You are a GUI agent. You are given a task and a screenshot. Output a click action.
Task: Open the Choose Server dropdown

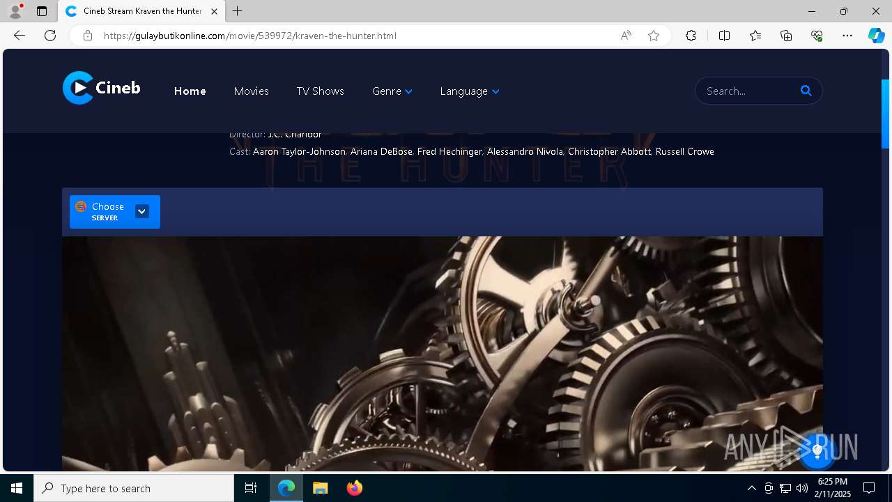click(115, 212)
